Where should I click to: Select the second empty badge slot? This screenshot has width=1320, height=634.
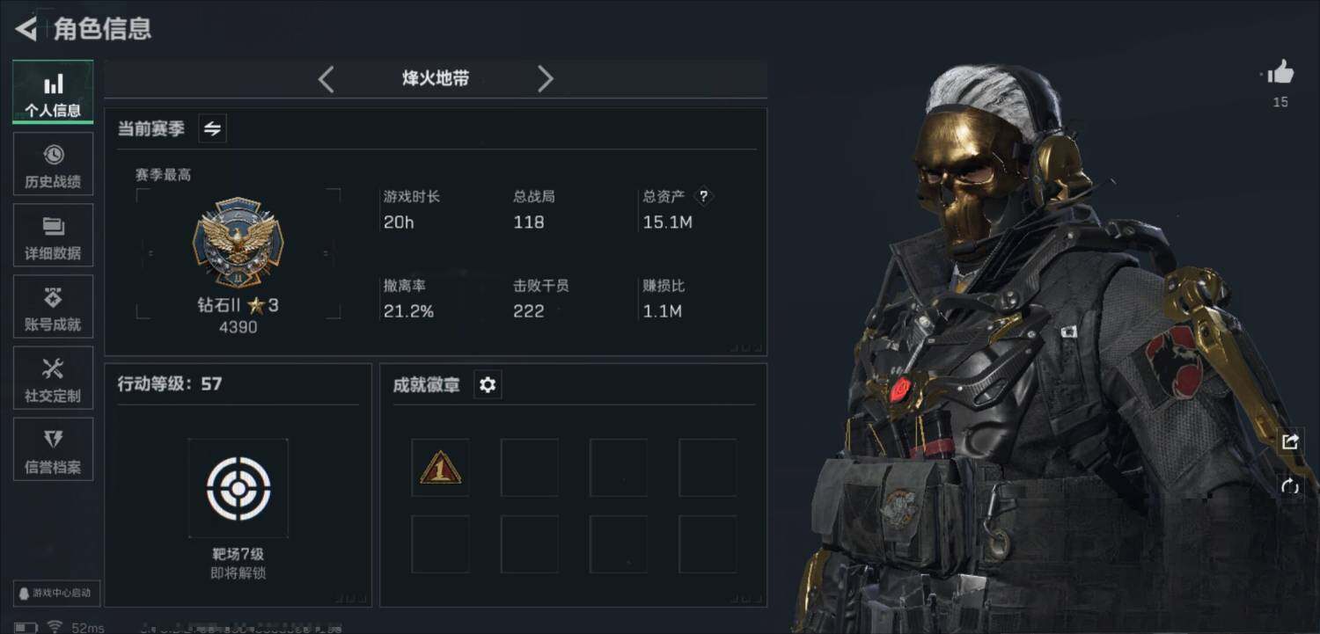(530, 467)
